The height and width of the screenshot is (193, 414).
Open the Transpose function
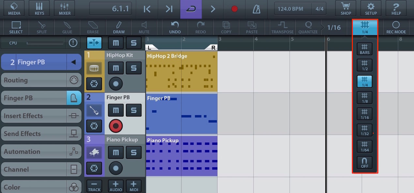point(282,27)
